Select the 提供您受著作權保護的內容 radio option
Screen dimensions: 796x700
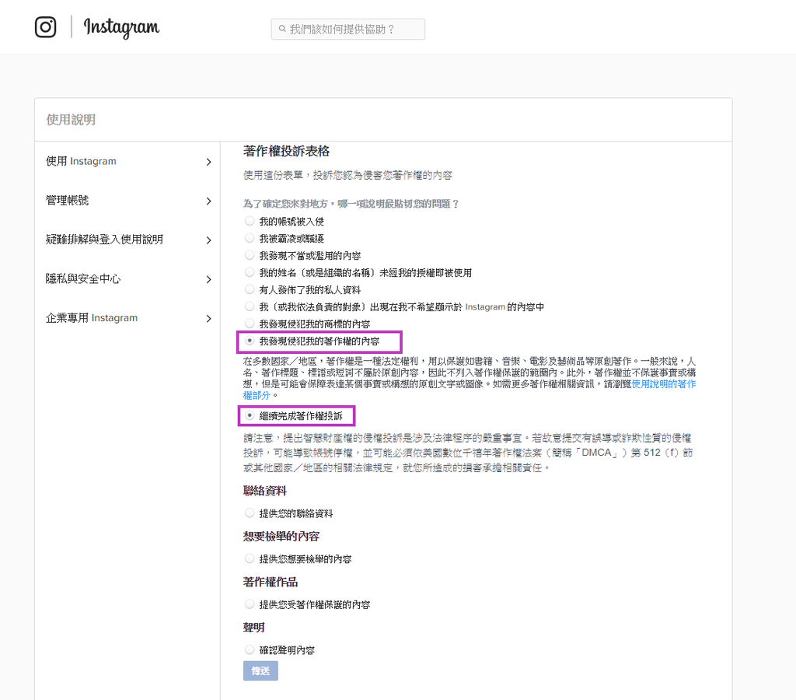coord(250,604)
